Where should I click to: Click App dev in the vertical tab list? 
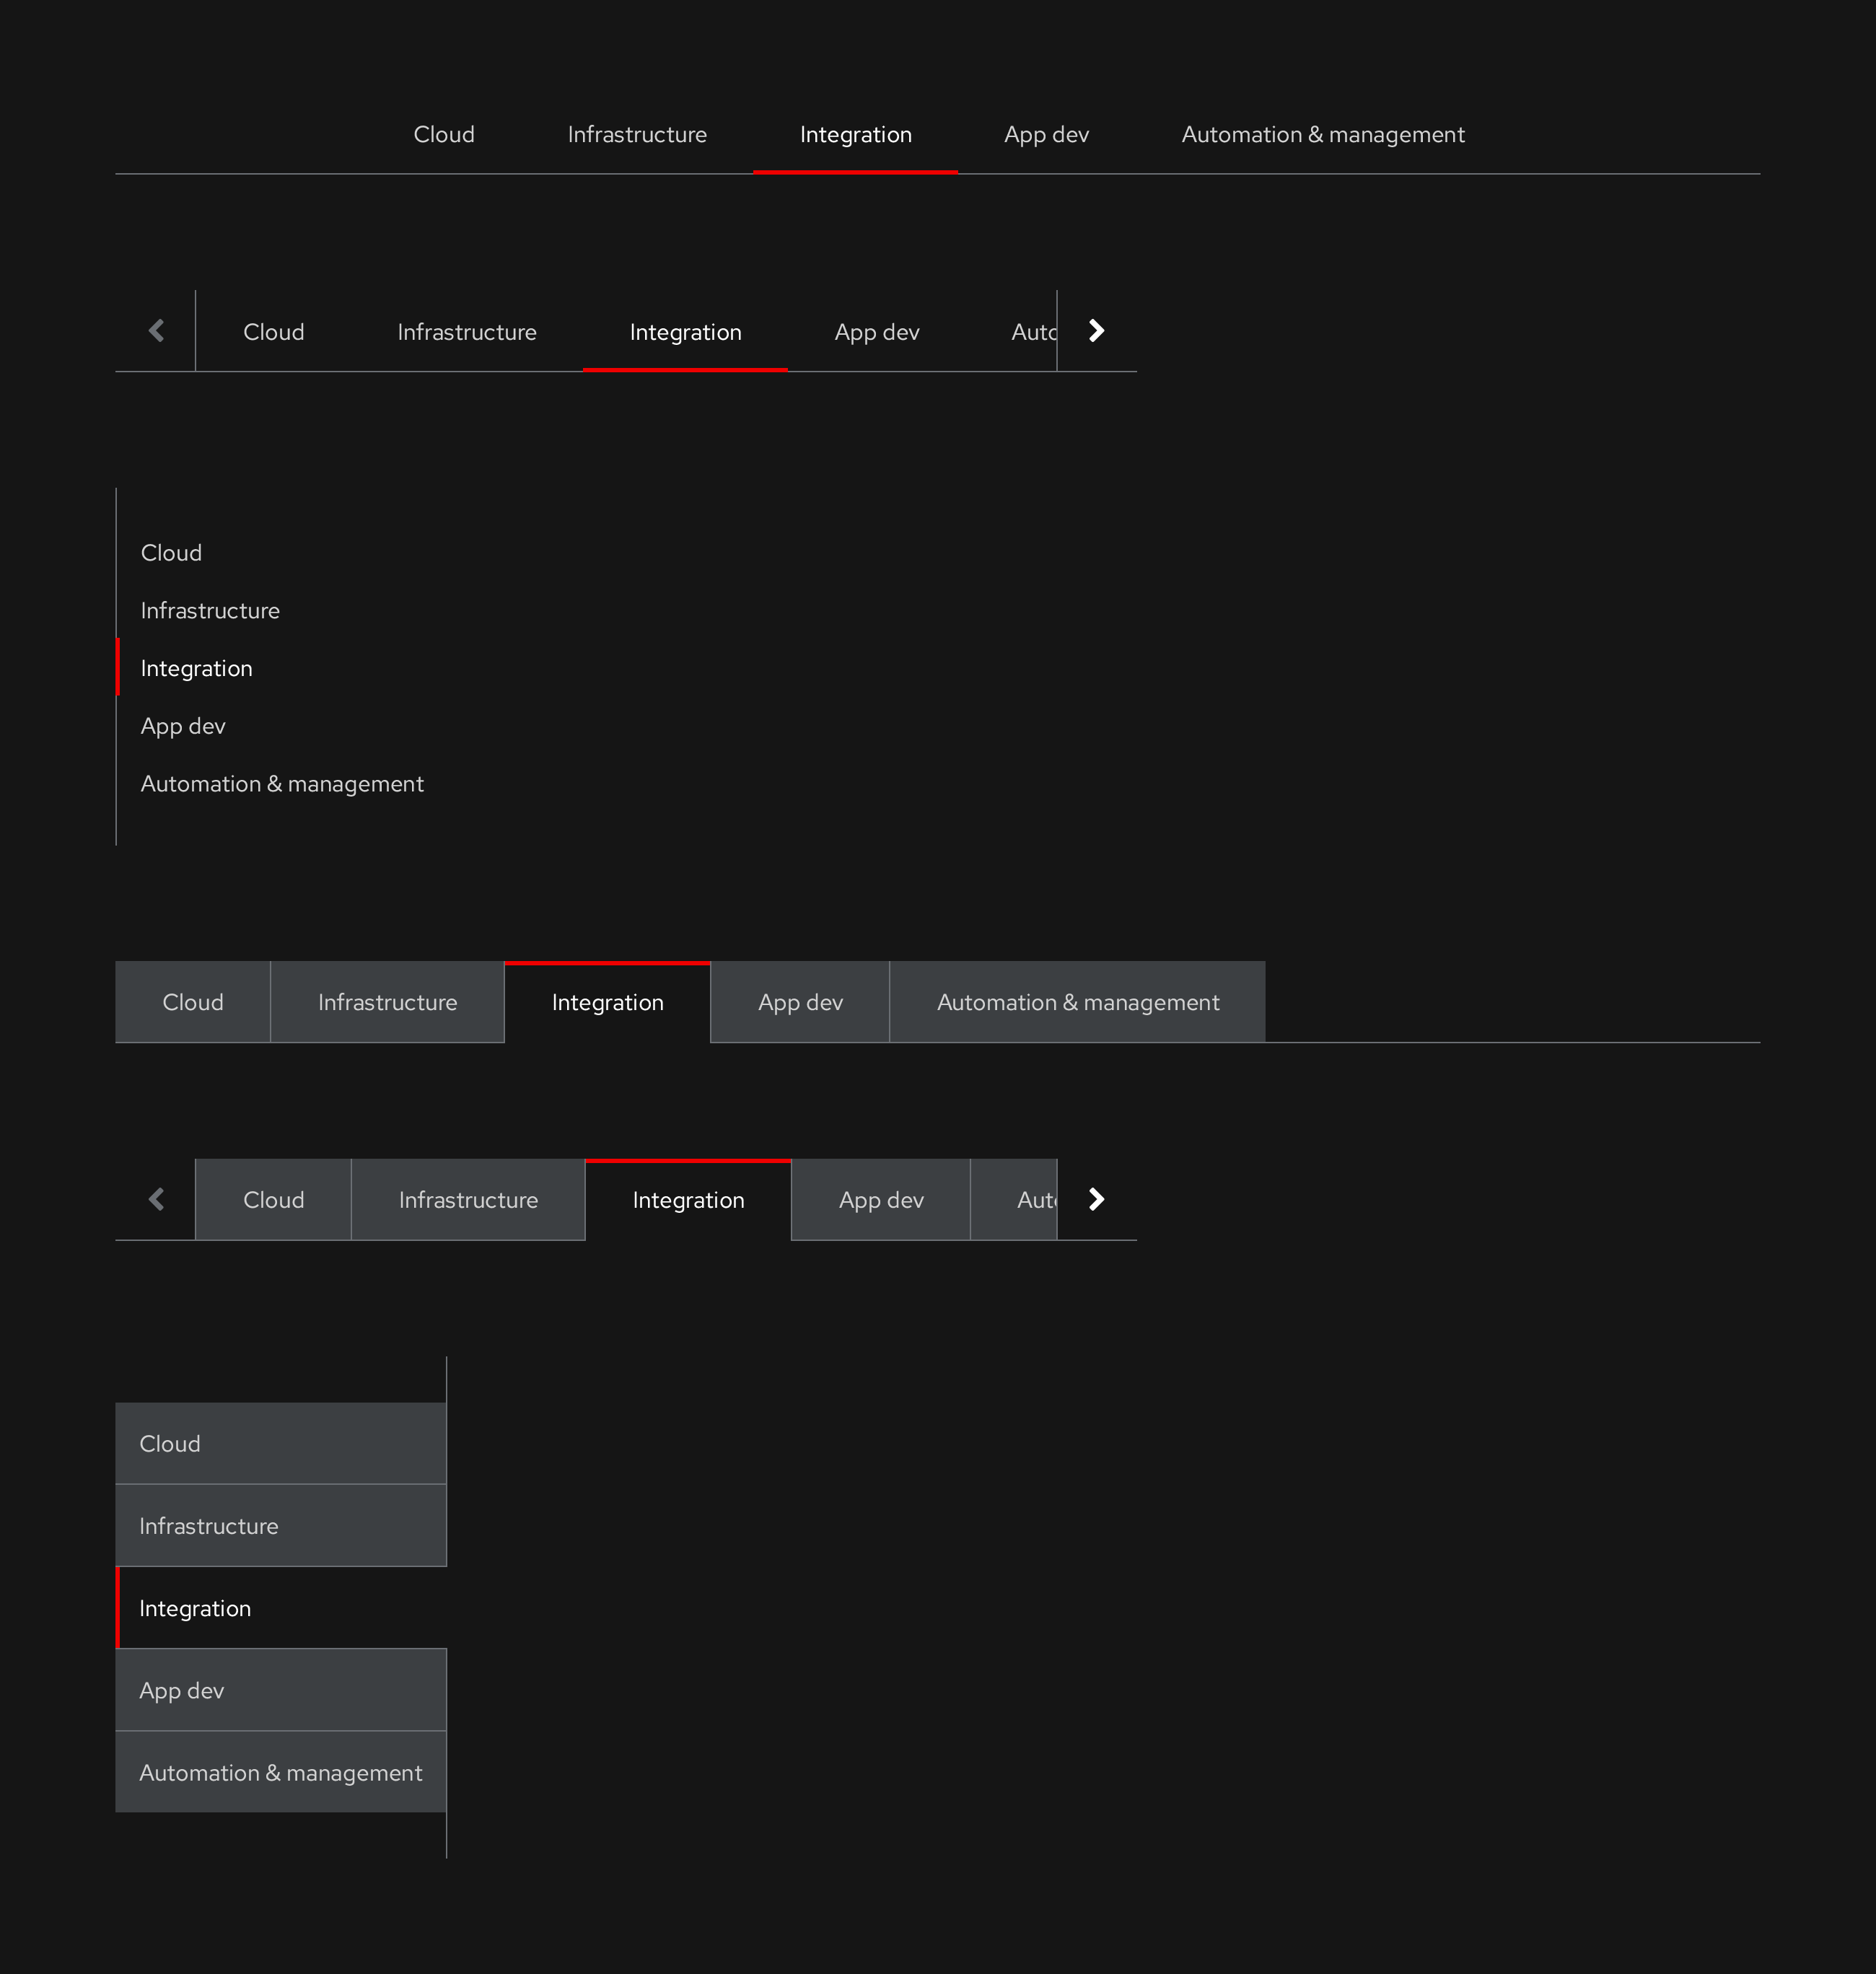(x=183, y=726)
